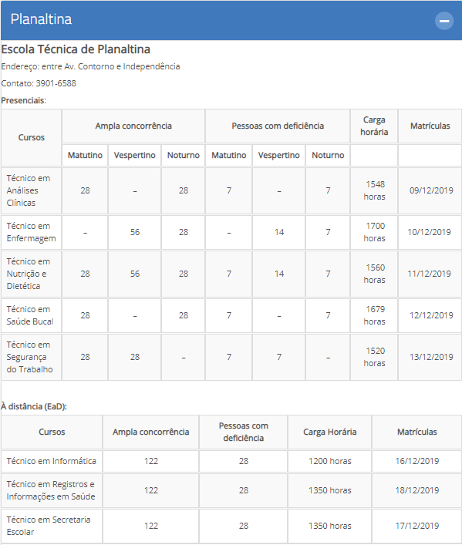462x545 pixels.
Task: Select Técnico em Segurança do Trabalho course
Action: pyautogui.click(x=32, y=358)
